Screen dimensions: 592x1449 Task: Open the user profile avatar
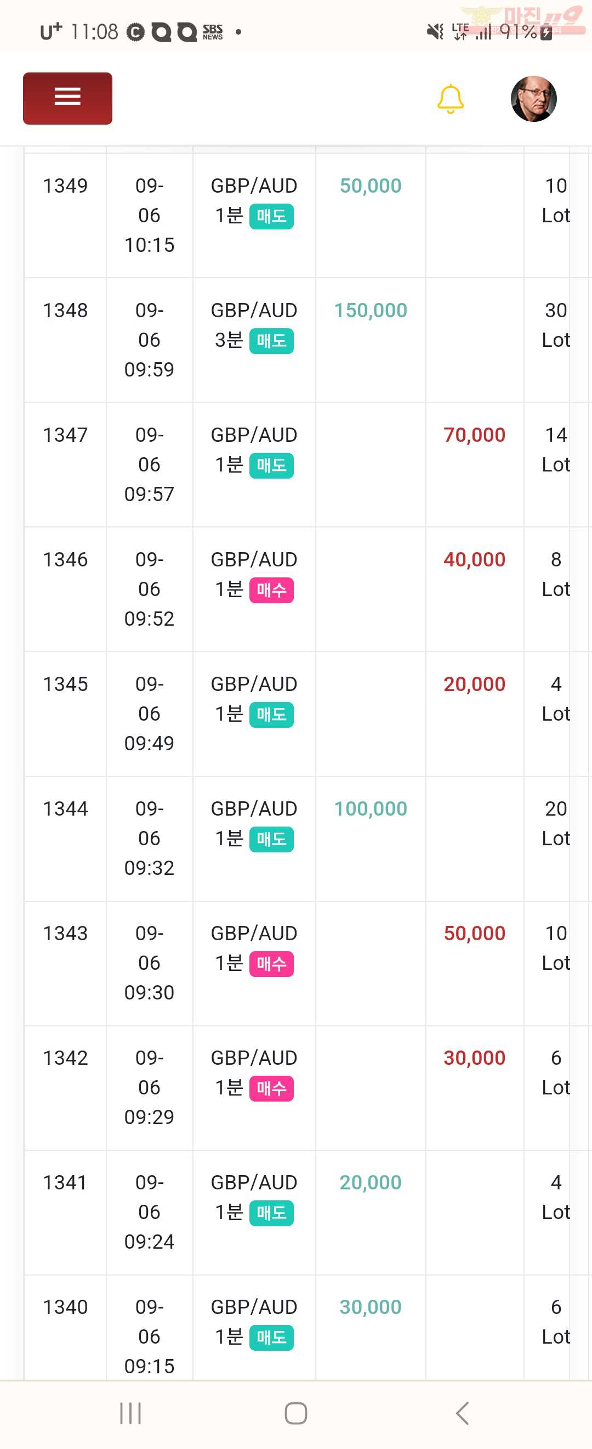[533, 98]
